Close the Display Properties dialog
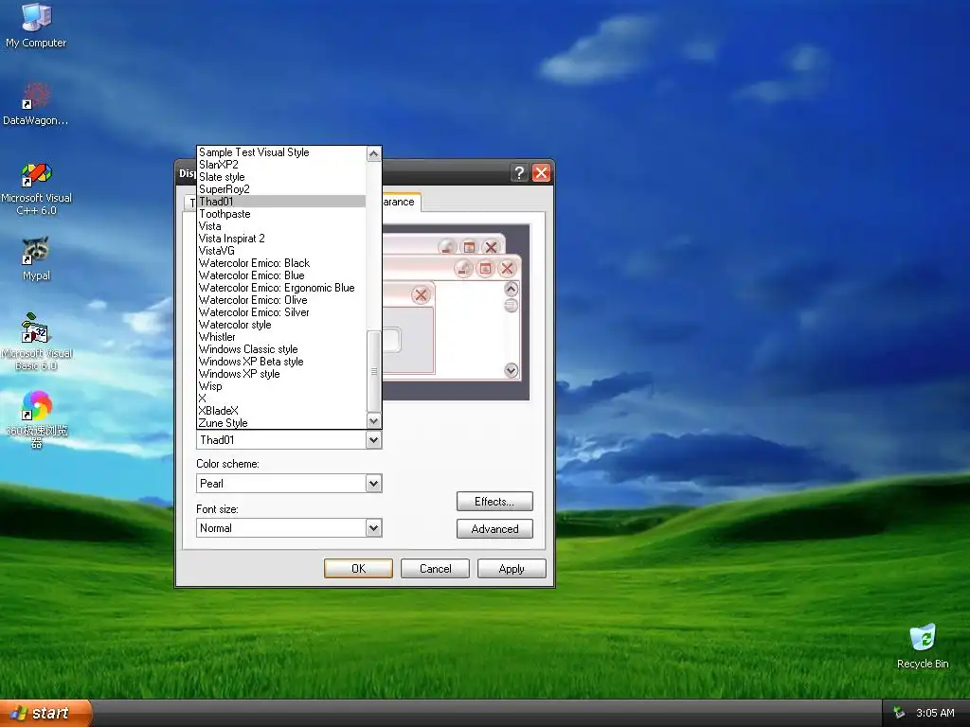The height and width of the screenshot is (727, 970). (541, 173)
